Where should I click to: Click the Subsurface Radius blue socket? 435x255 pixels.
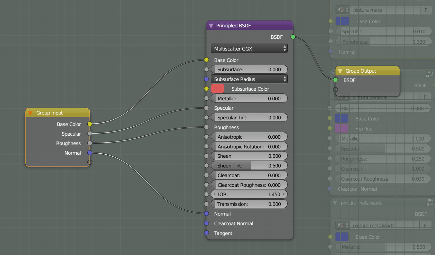click(207, 79)
